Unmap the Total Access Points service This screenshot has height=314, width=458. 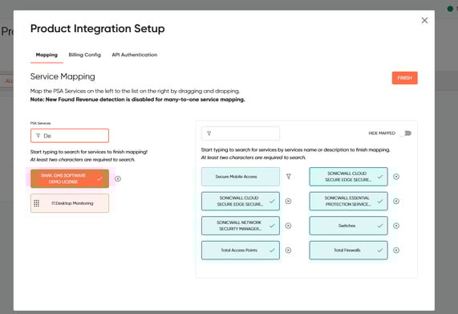tap(288, 251)
